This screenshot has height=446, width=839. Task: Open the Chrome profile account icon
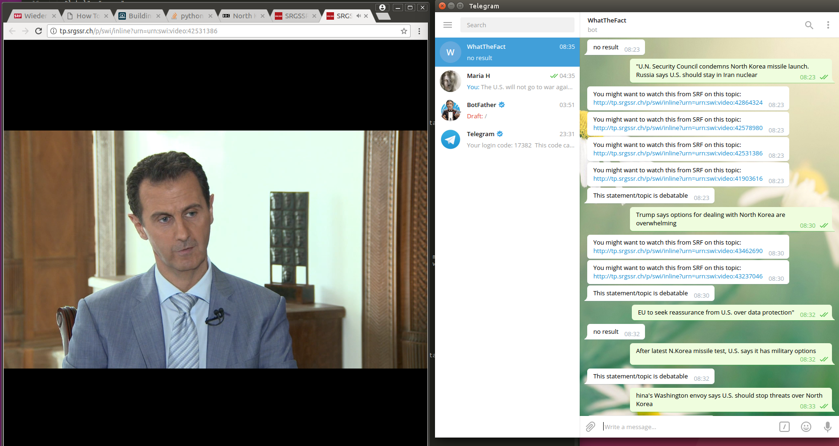(x=382, y=8)
